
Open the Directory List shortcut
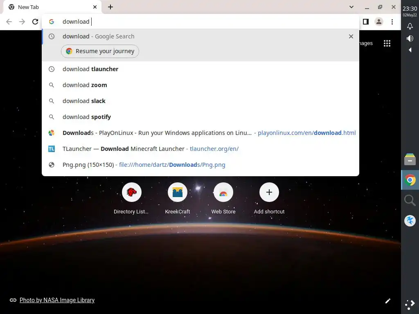pos(131,198)
